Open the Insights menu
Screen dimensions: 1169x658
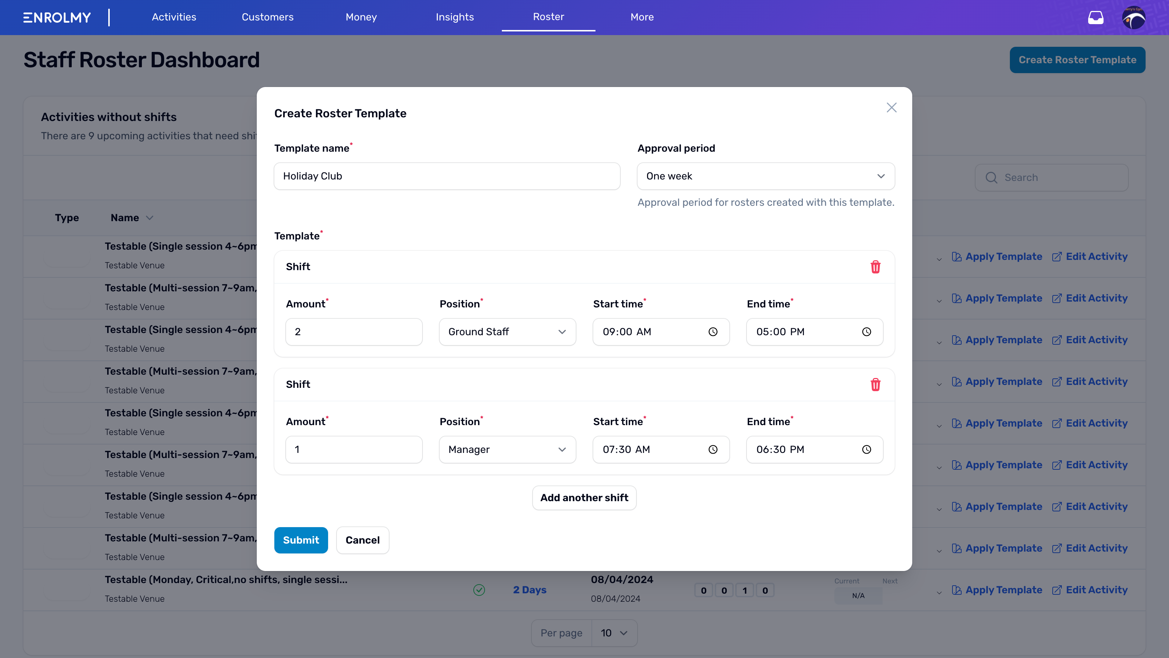[455, 17]
